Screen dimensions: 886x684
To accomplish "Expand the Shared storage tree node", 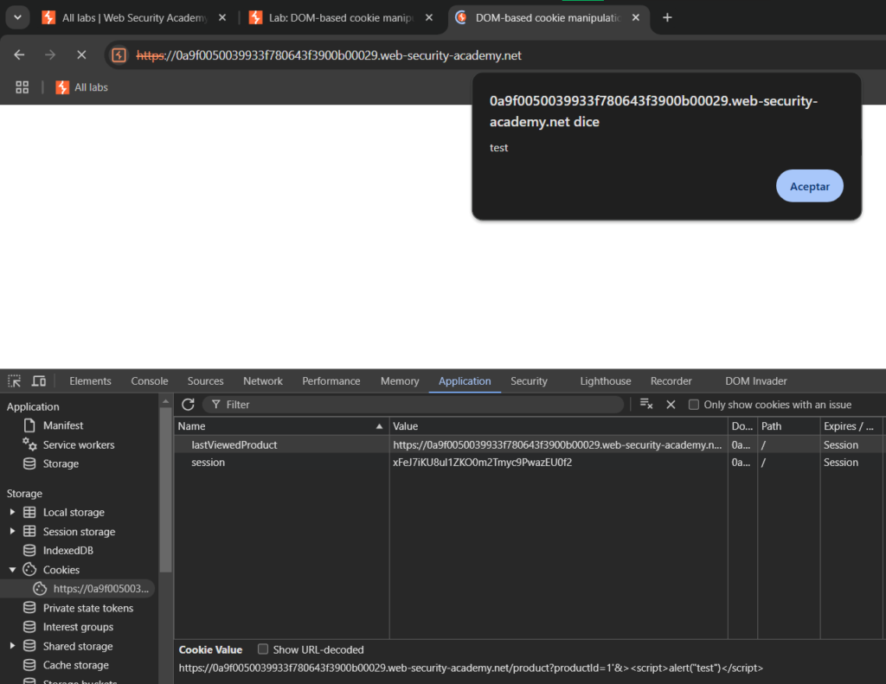I will 12,646.
